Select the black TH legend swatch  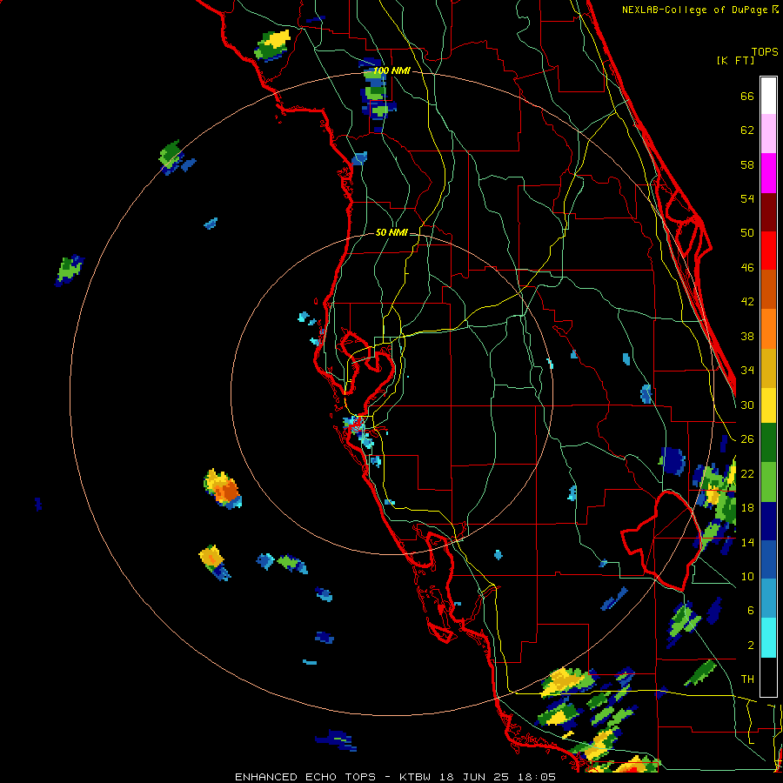pos(768,677)
